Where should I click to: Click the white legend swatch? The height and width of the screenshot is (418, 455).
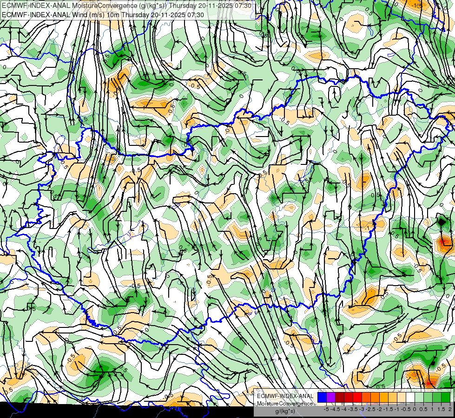coord(410,398)
